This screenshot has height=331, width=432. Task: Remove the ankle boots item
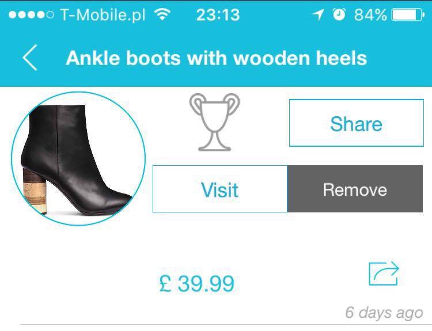[355, 189]
